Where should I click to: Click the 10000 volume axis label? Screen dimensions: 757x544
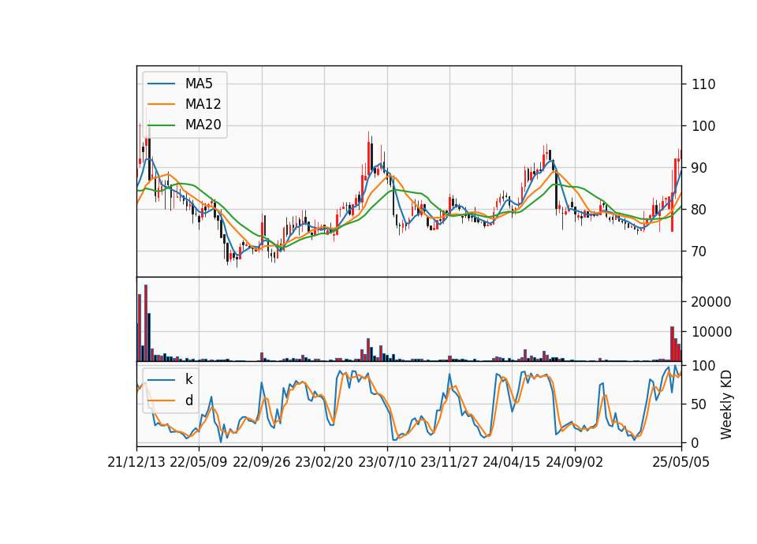[711, 332]
